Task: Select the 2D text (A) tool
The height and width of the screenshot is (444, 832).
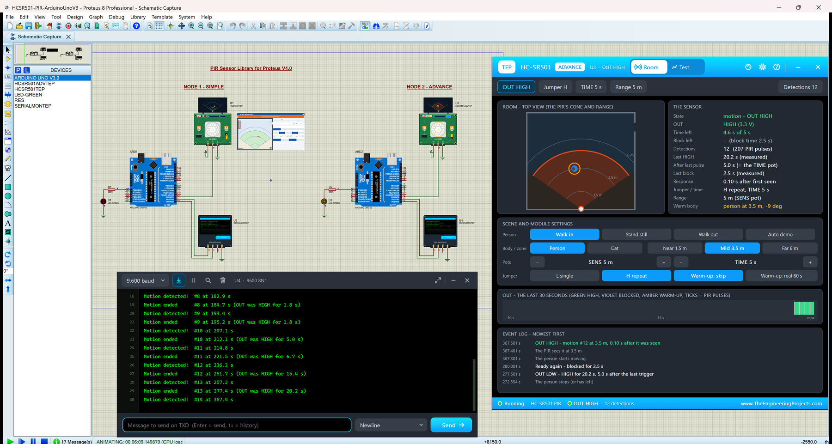Action: click(x=8, y=223)
